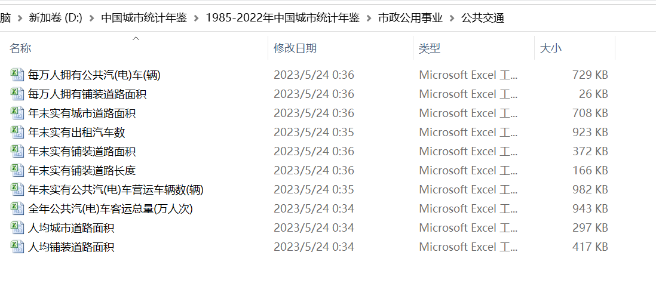
Task: Sort files by 修改日期 column header
Action: (x=295, y=48)
